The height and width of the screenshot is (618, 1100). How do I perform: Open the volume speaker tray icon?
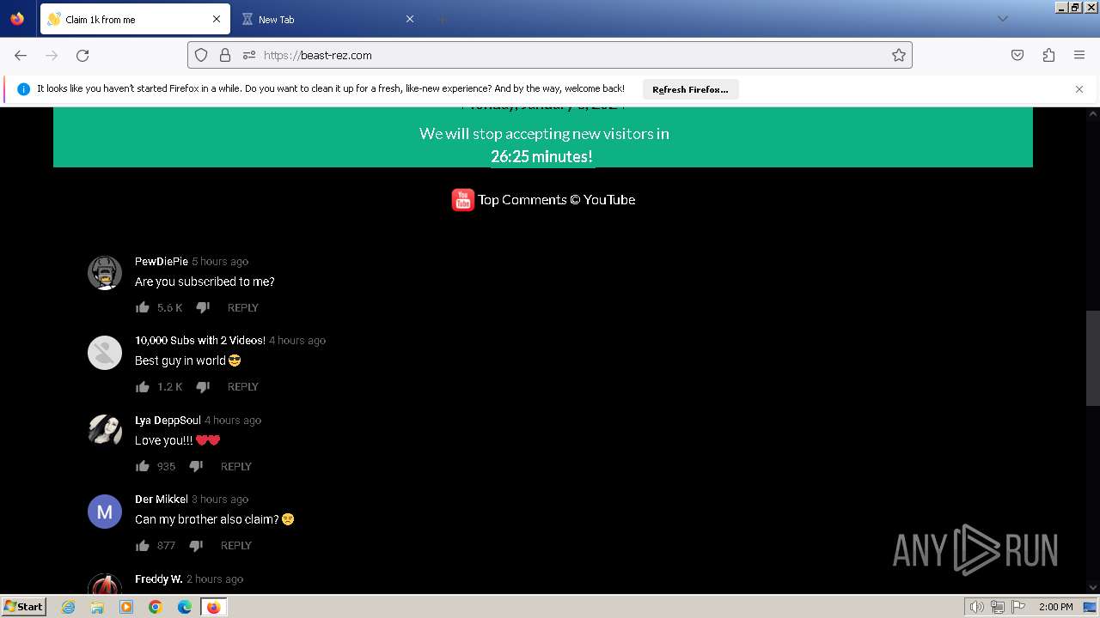976,607
